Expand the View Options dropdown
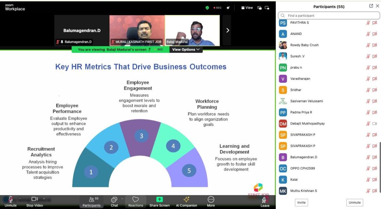381x209 pixels. 186,50
